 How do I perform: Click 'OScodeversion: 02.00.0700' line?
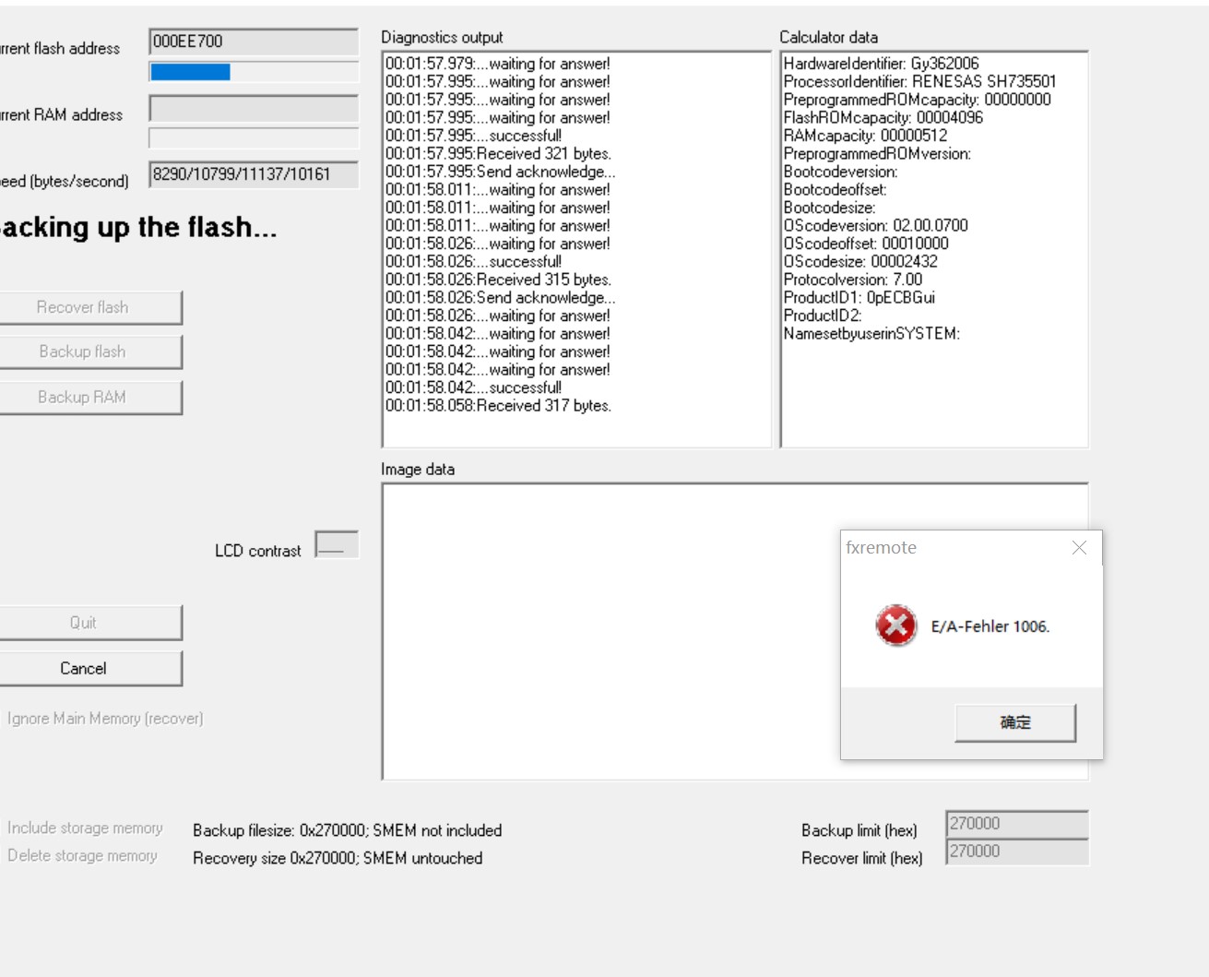[x=876, y=226]
